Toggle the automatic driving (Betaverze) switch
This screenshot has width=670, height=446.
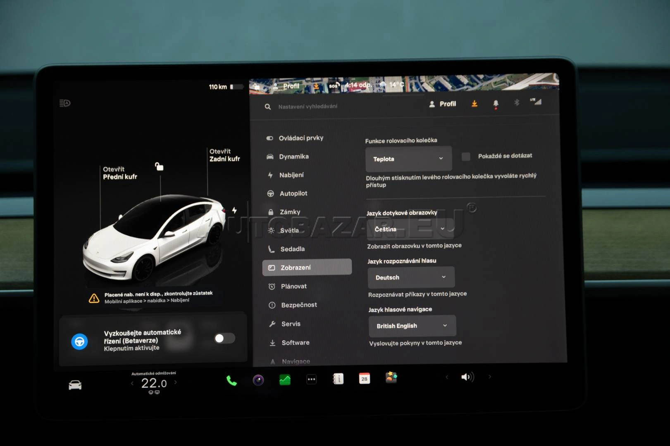pyautogui.click(x=225, y=338)
